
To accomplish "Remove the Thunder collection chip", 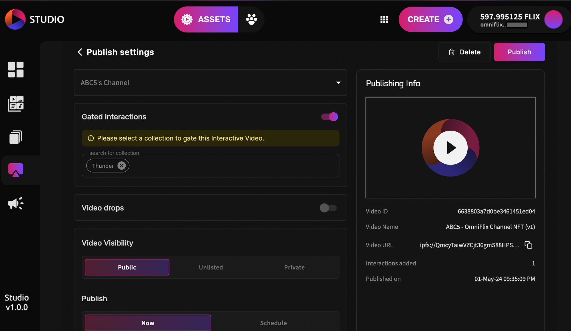I will pos(122,166).
